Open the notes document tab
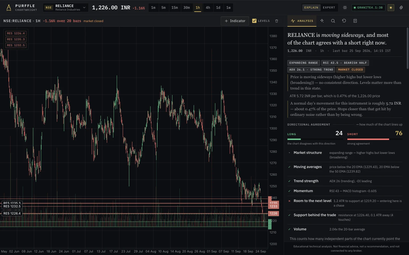 pyautogui.click(x=355, y=21)
